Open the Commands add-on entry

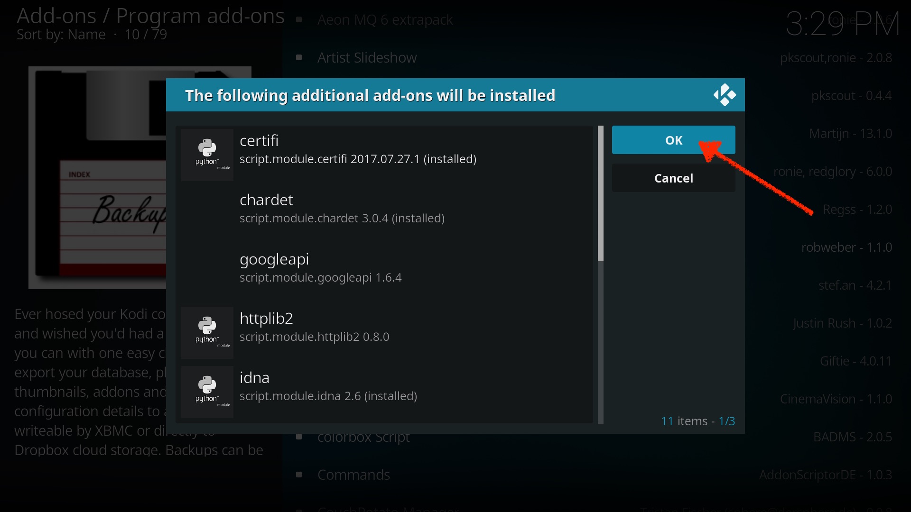tap(353, 475)
